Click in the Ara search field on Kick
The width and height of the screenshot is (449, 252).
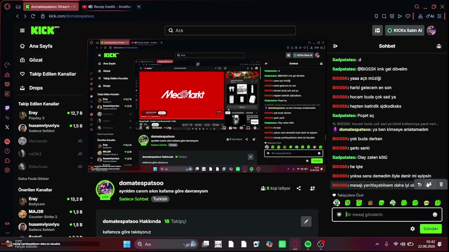(x=230, y=30)
